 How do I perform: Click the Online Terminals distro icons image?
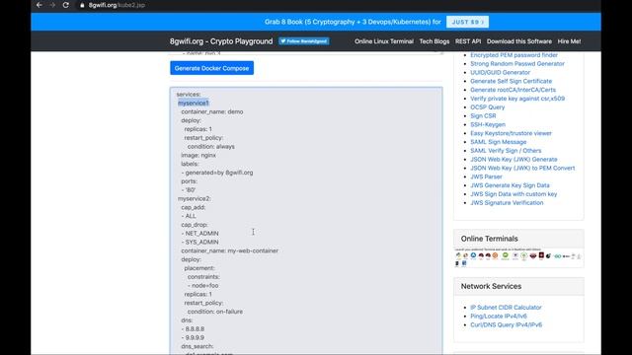[518, 257]
